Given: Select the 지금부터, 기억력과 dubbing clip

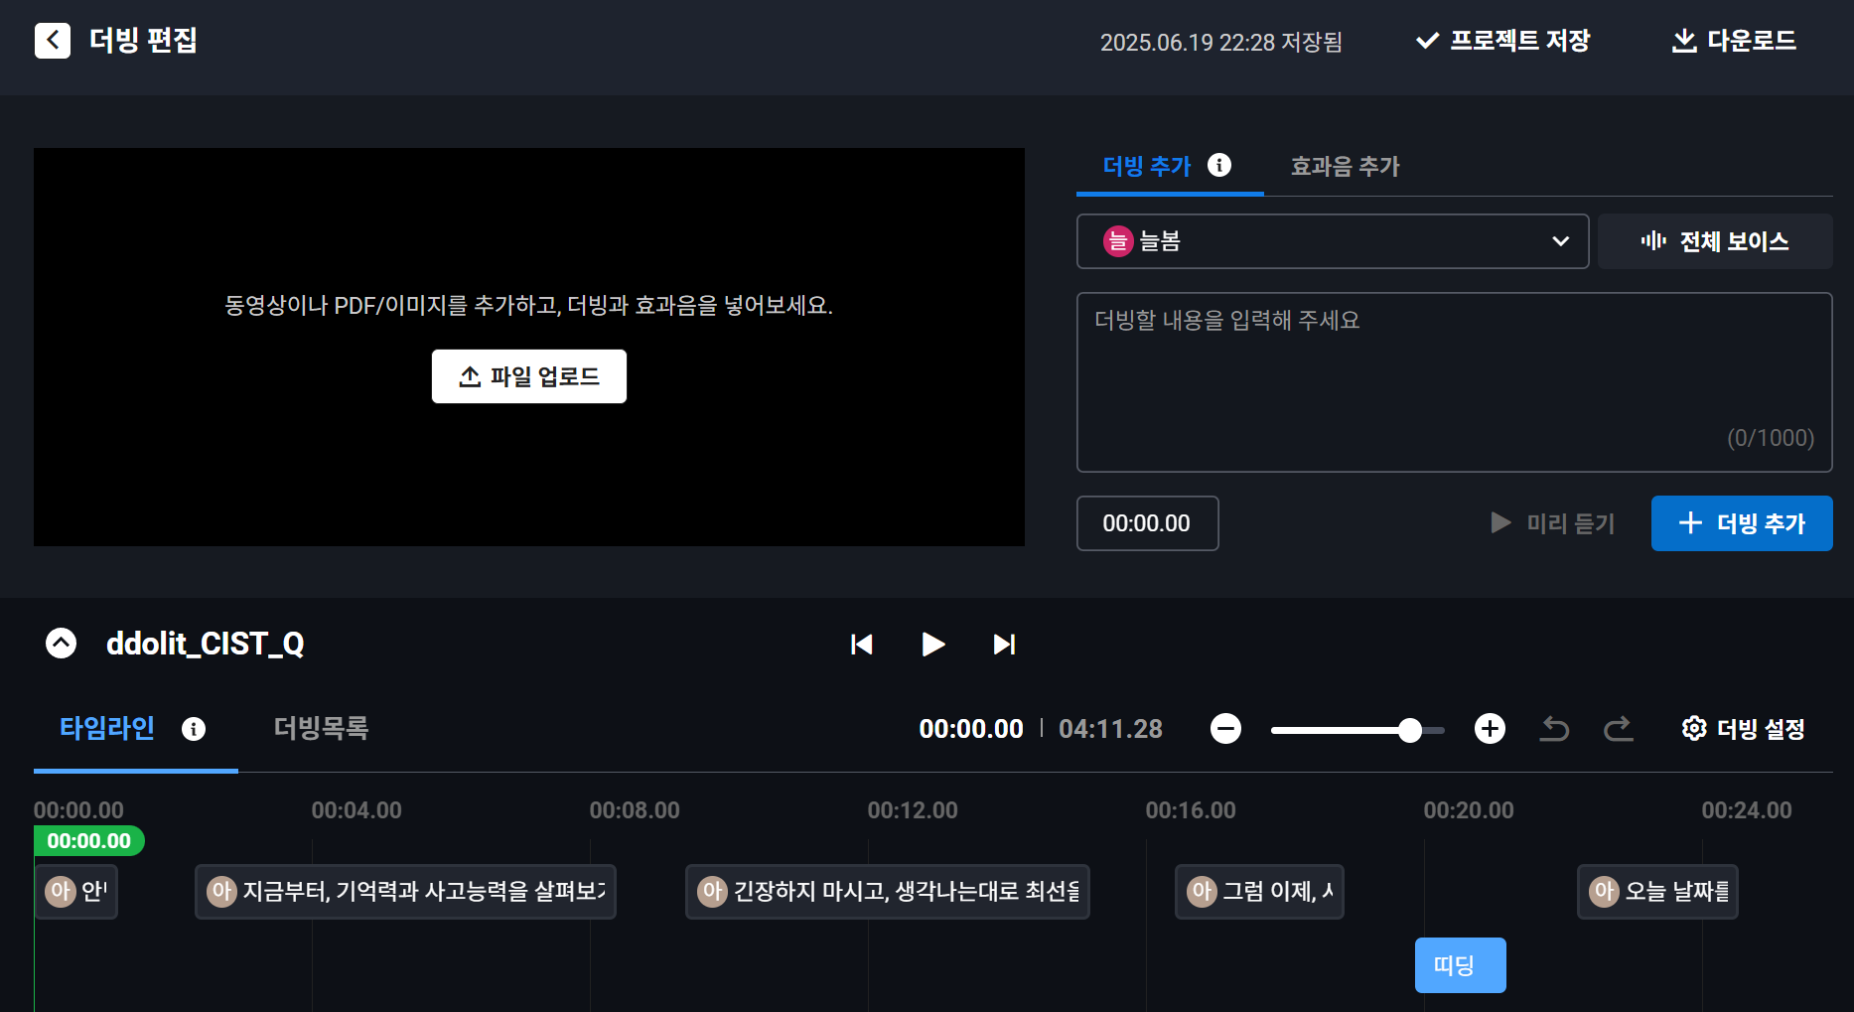Looking at the screenshot, I should [x=405, y=892].
